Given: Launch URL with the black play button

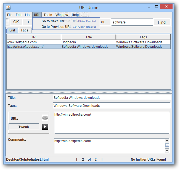Looking at the screenshot, I should [45, 127].
